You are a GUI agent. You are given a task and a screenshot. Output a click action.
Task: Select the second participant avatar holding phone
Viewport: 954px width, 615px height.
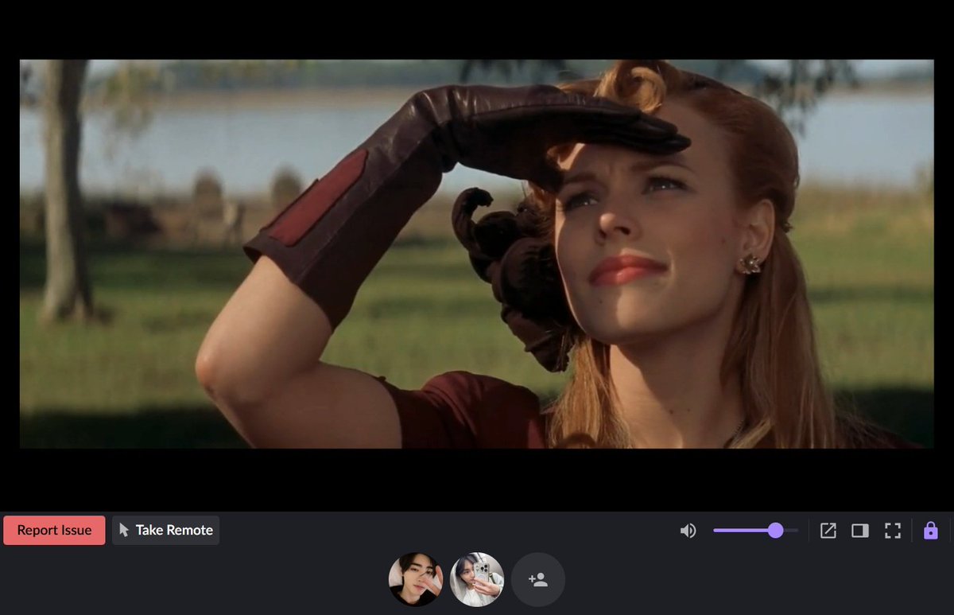coord(477,579)
